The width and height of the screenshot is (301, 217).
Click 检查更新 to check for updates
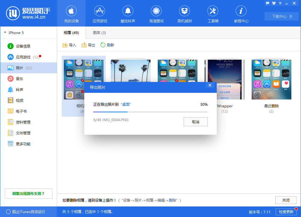click(287, 212)
